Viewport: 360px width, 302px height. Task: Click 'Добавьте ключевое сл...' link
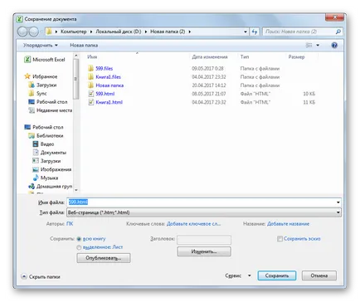193,224
